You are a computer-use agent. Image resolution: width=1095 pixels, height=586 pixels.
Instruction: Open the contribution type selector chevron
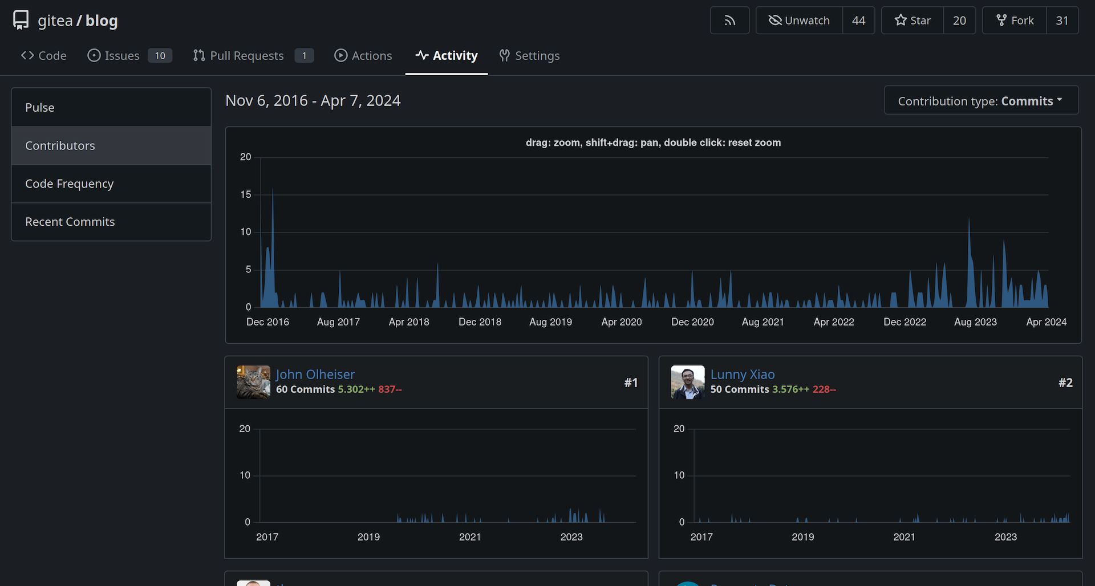(1060, 100)
